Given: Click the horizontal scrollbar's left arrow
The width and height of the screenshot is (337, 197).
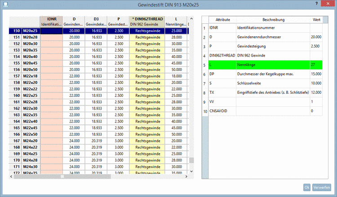Looking at the screenshot, I should click(12, 176).
